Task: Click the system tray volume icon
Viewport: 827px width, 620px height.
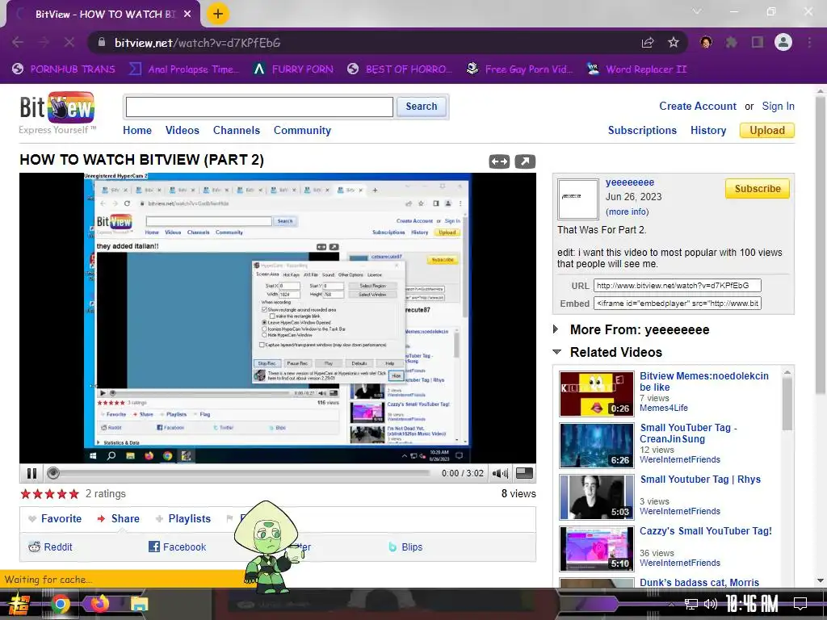Action: [x=711, y=604]
